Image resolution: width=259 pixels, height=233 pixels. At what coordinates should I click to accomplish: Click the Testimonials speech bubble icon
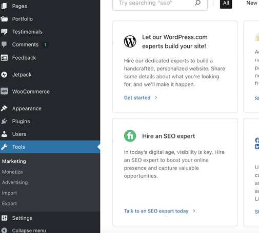[x=4, y=32]
